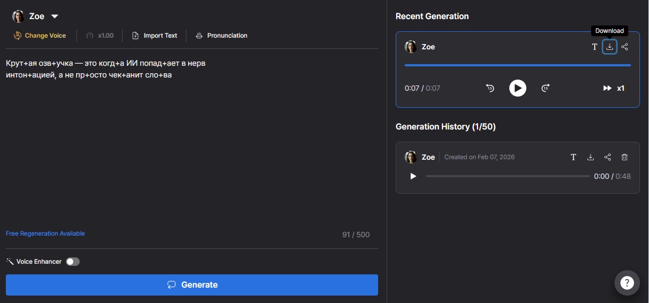Click the Generate button
This screenshot has width=649, height=303.
pyautogui.click(x=192, y=285)
